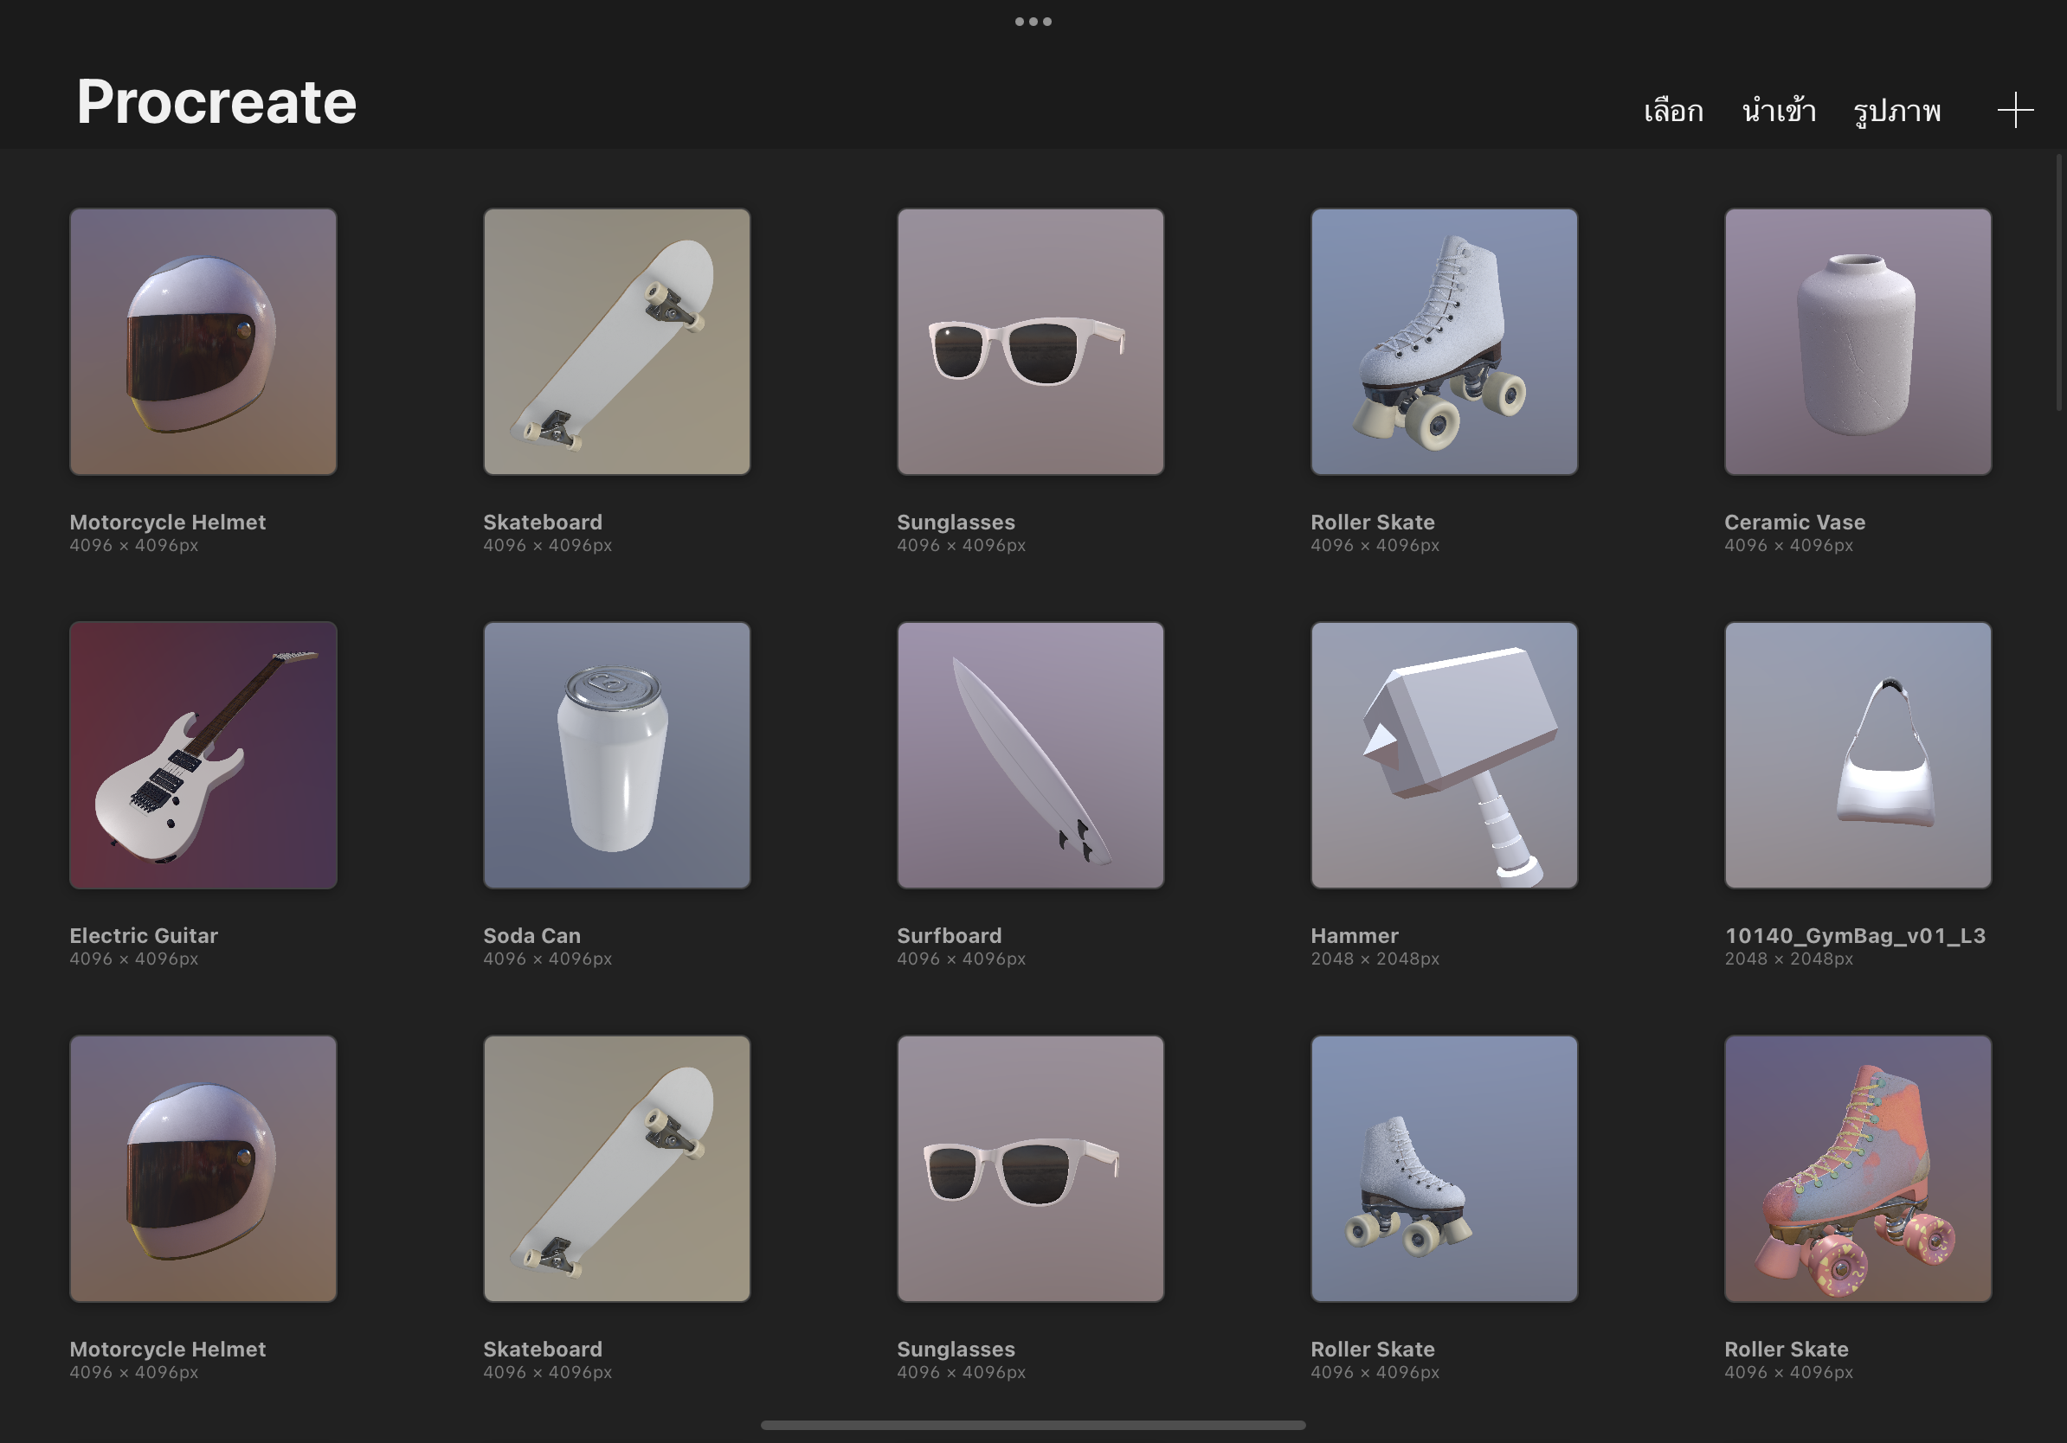The width and height of the screenshot is (2067, 1443).
Task: Open the colorful painted Roller Skate artwork
Action: tap(1858, 1168)
